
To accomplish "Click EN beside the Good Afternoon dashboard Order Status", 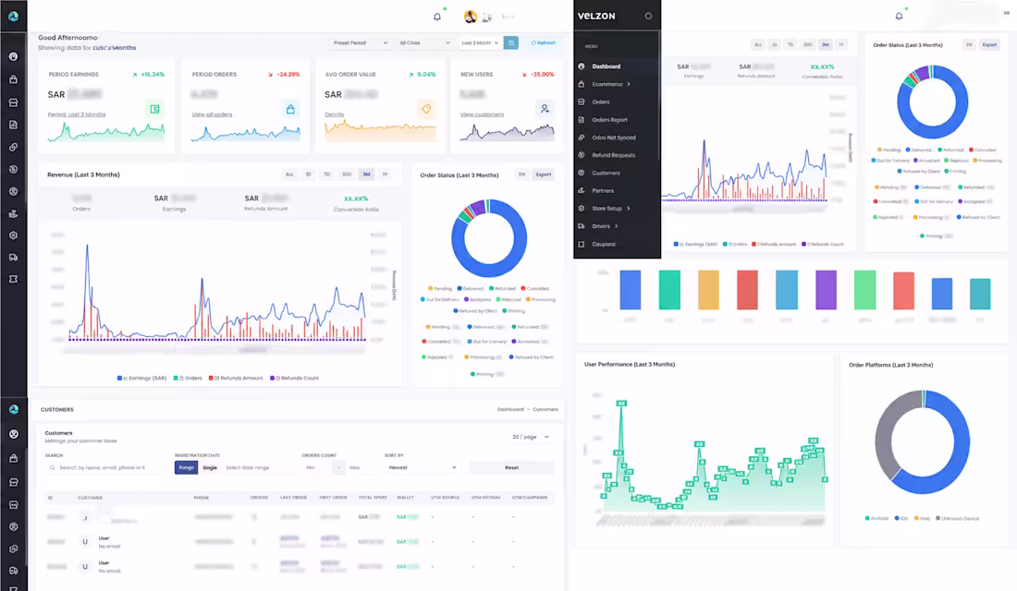I will tap(521, 175).
